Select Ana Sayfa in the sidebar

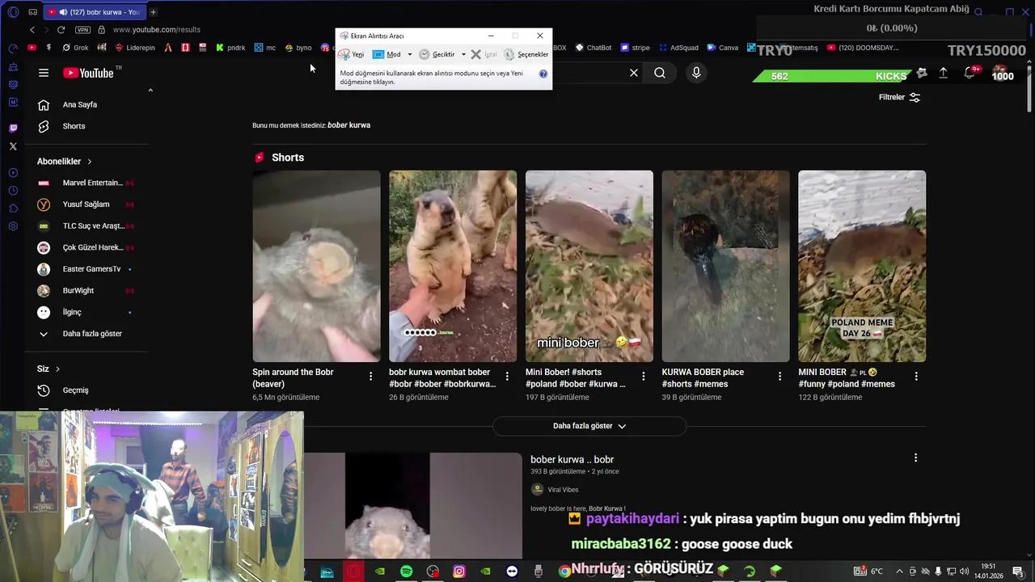pyautogui.click(x=79, y=104)
